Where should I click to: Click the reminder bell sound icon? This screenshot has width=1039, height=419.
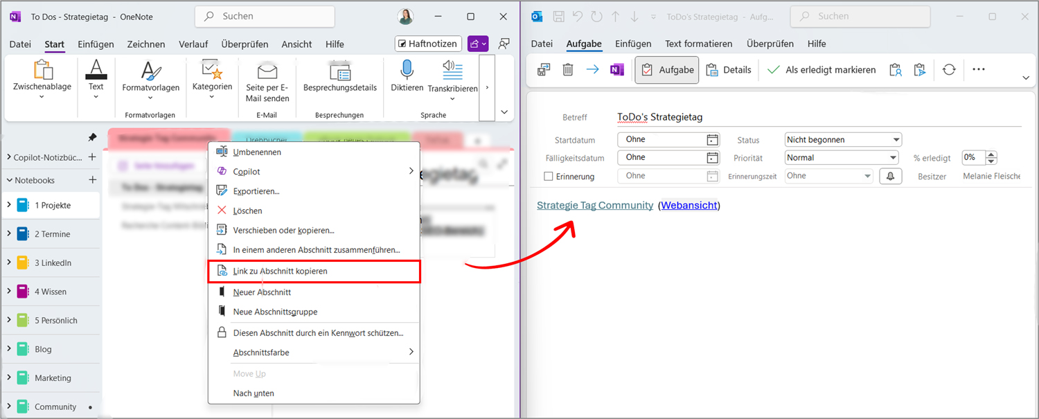pos(890,176)
